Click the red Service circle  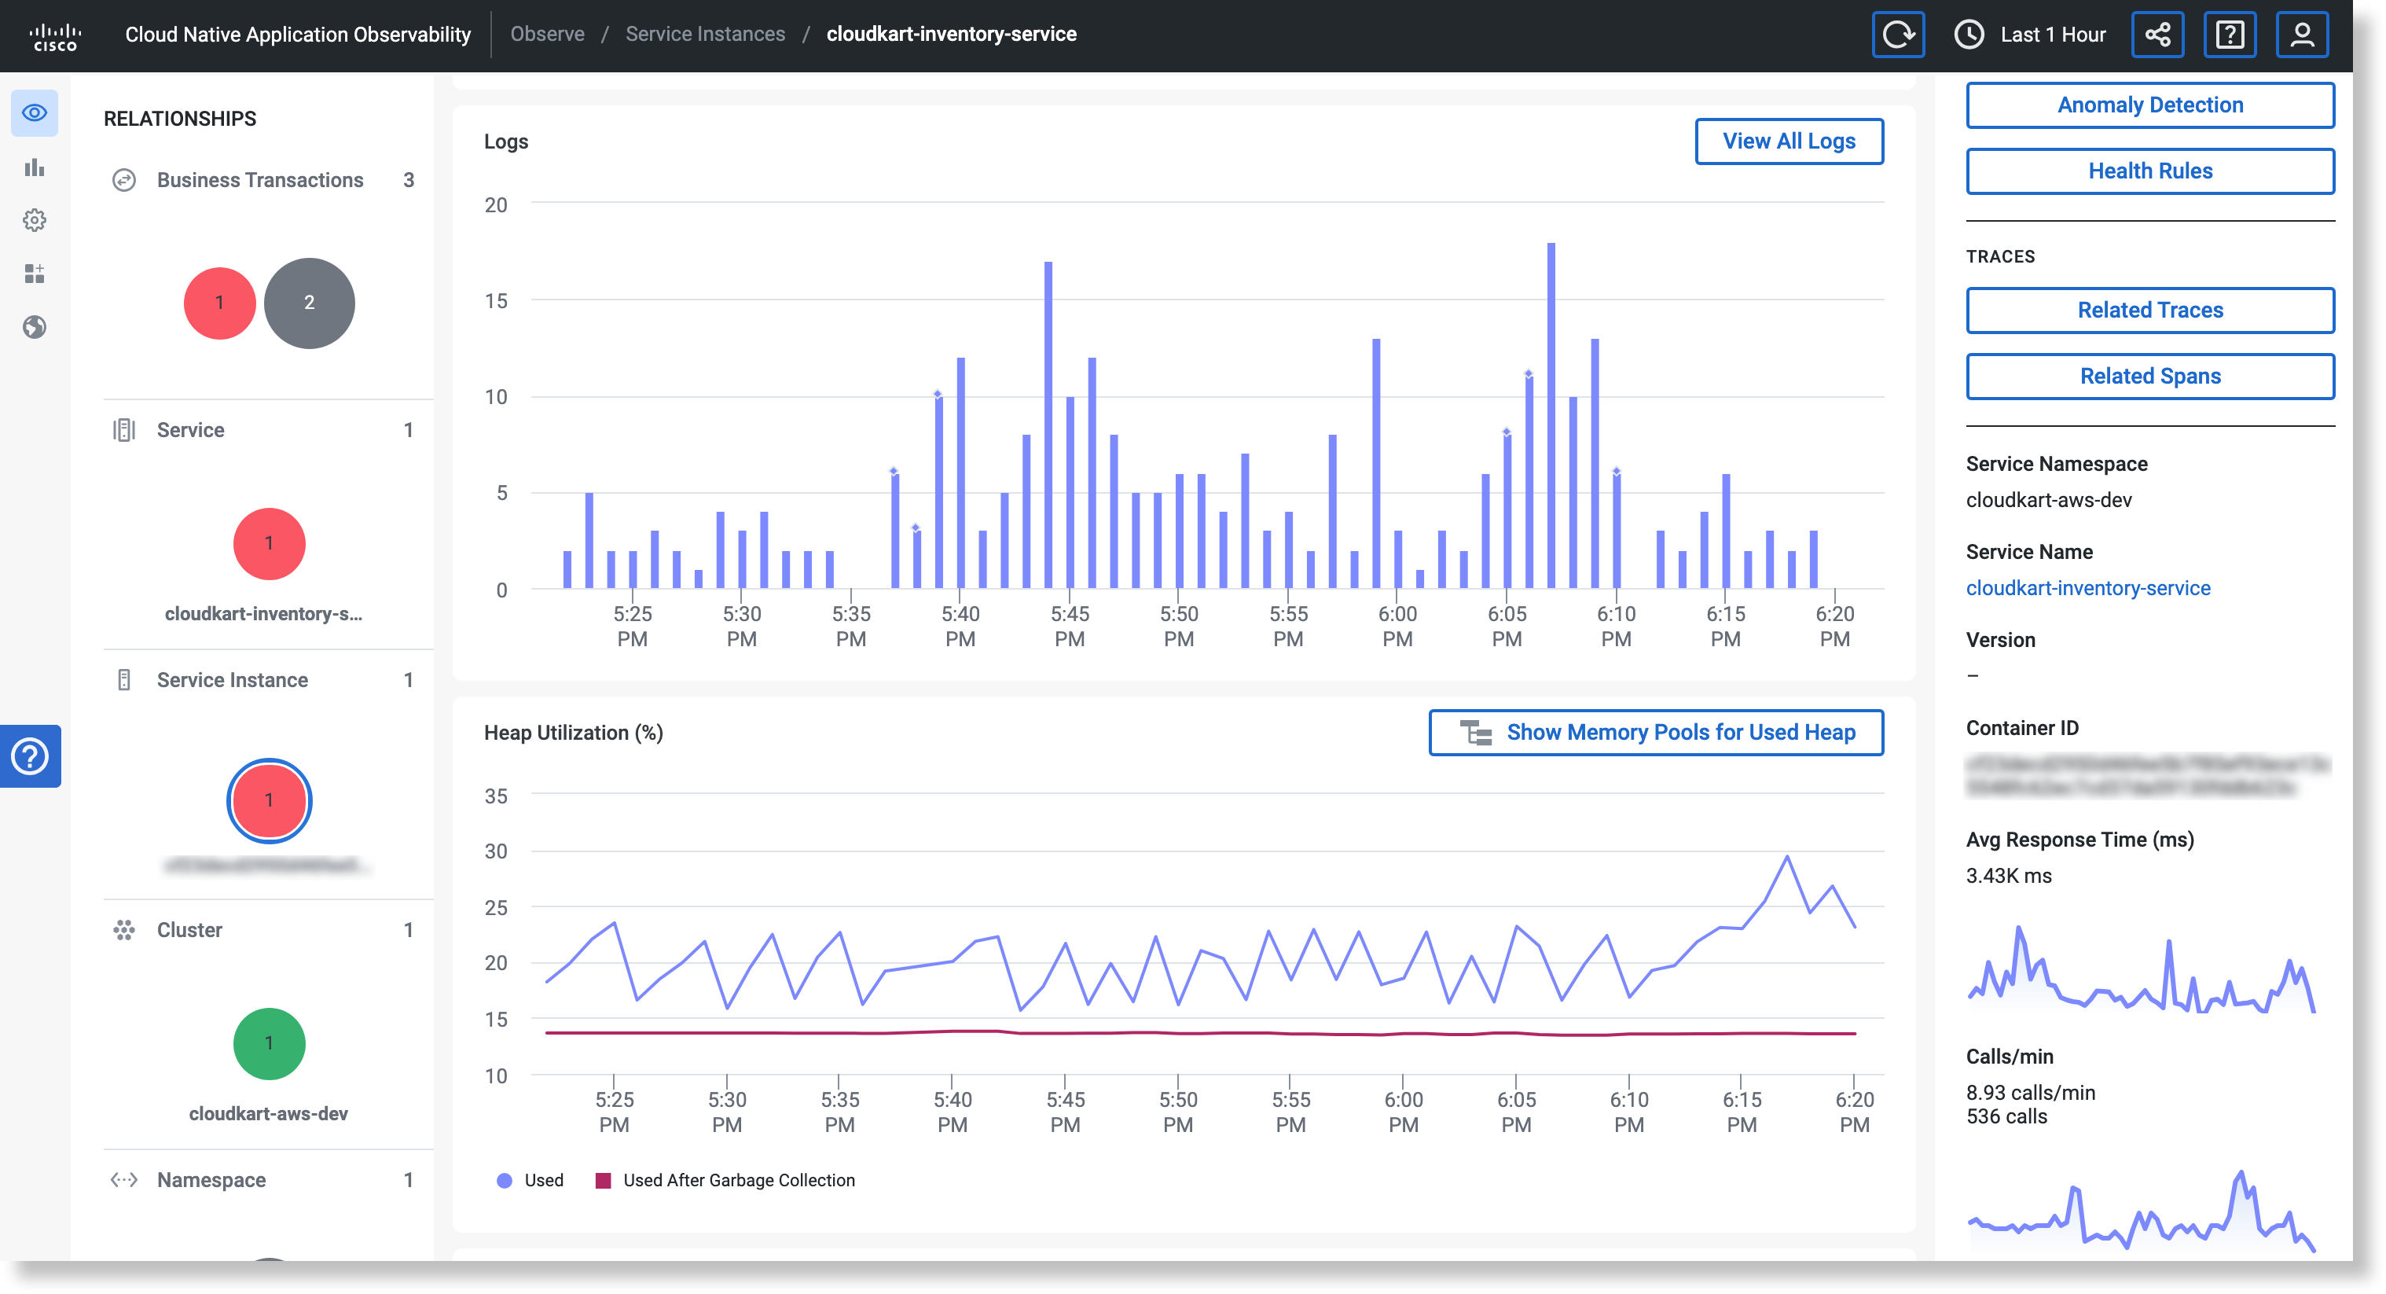click(270, 544)
